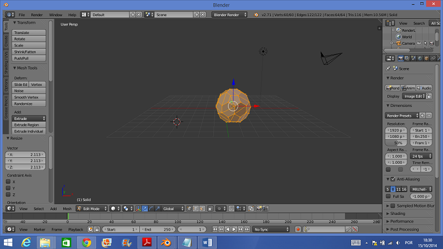
Task: Click the pin icon beside Scene
Action: click(x=388, y=69)
